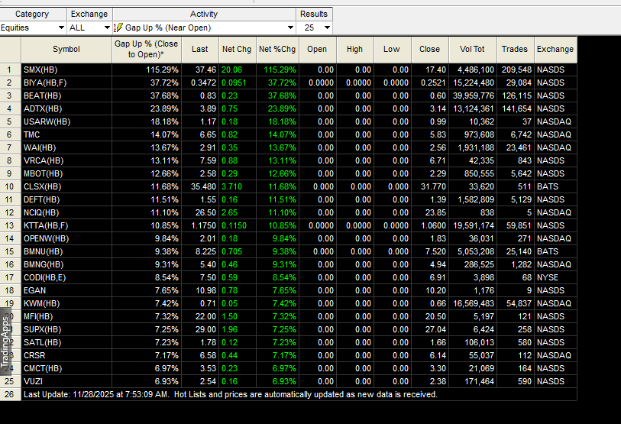Click the Last column header
The height and width of the screenshot is (424, 621).
tap(199, 49)
